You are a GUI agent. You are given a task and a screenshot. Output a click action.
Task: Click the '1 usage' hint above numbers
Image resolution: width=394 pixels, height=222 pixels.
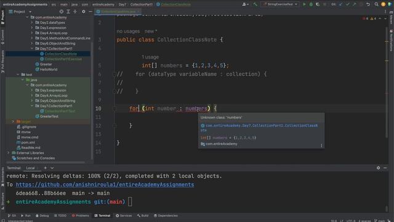[x=150, y=57]
